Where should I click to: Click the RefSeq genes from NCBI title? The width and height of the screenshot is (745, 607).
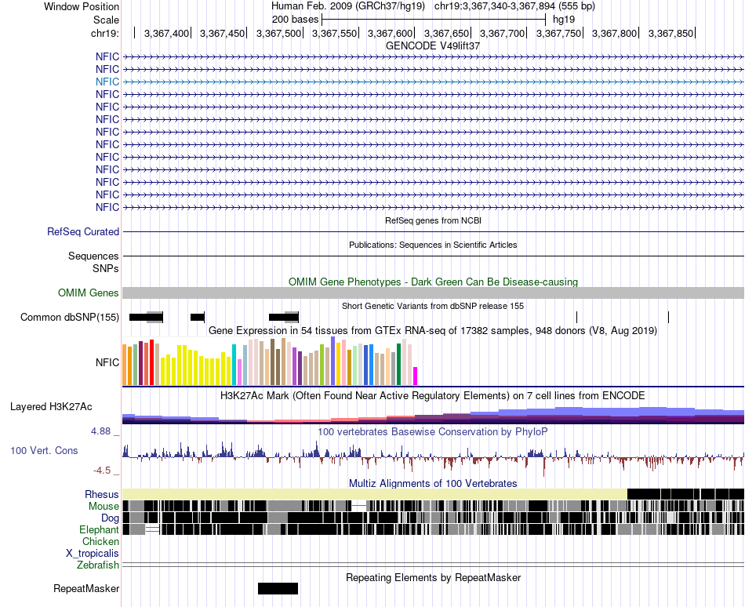(433, 220)
